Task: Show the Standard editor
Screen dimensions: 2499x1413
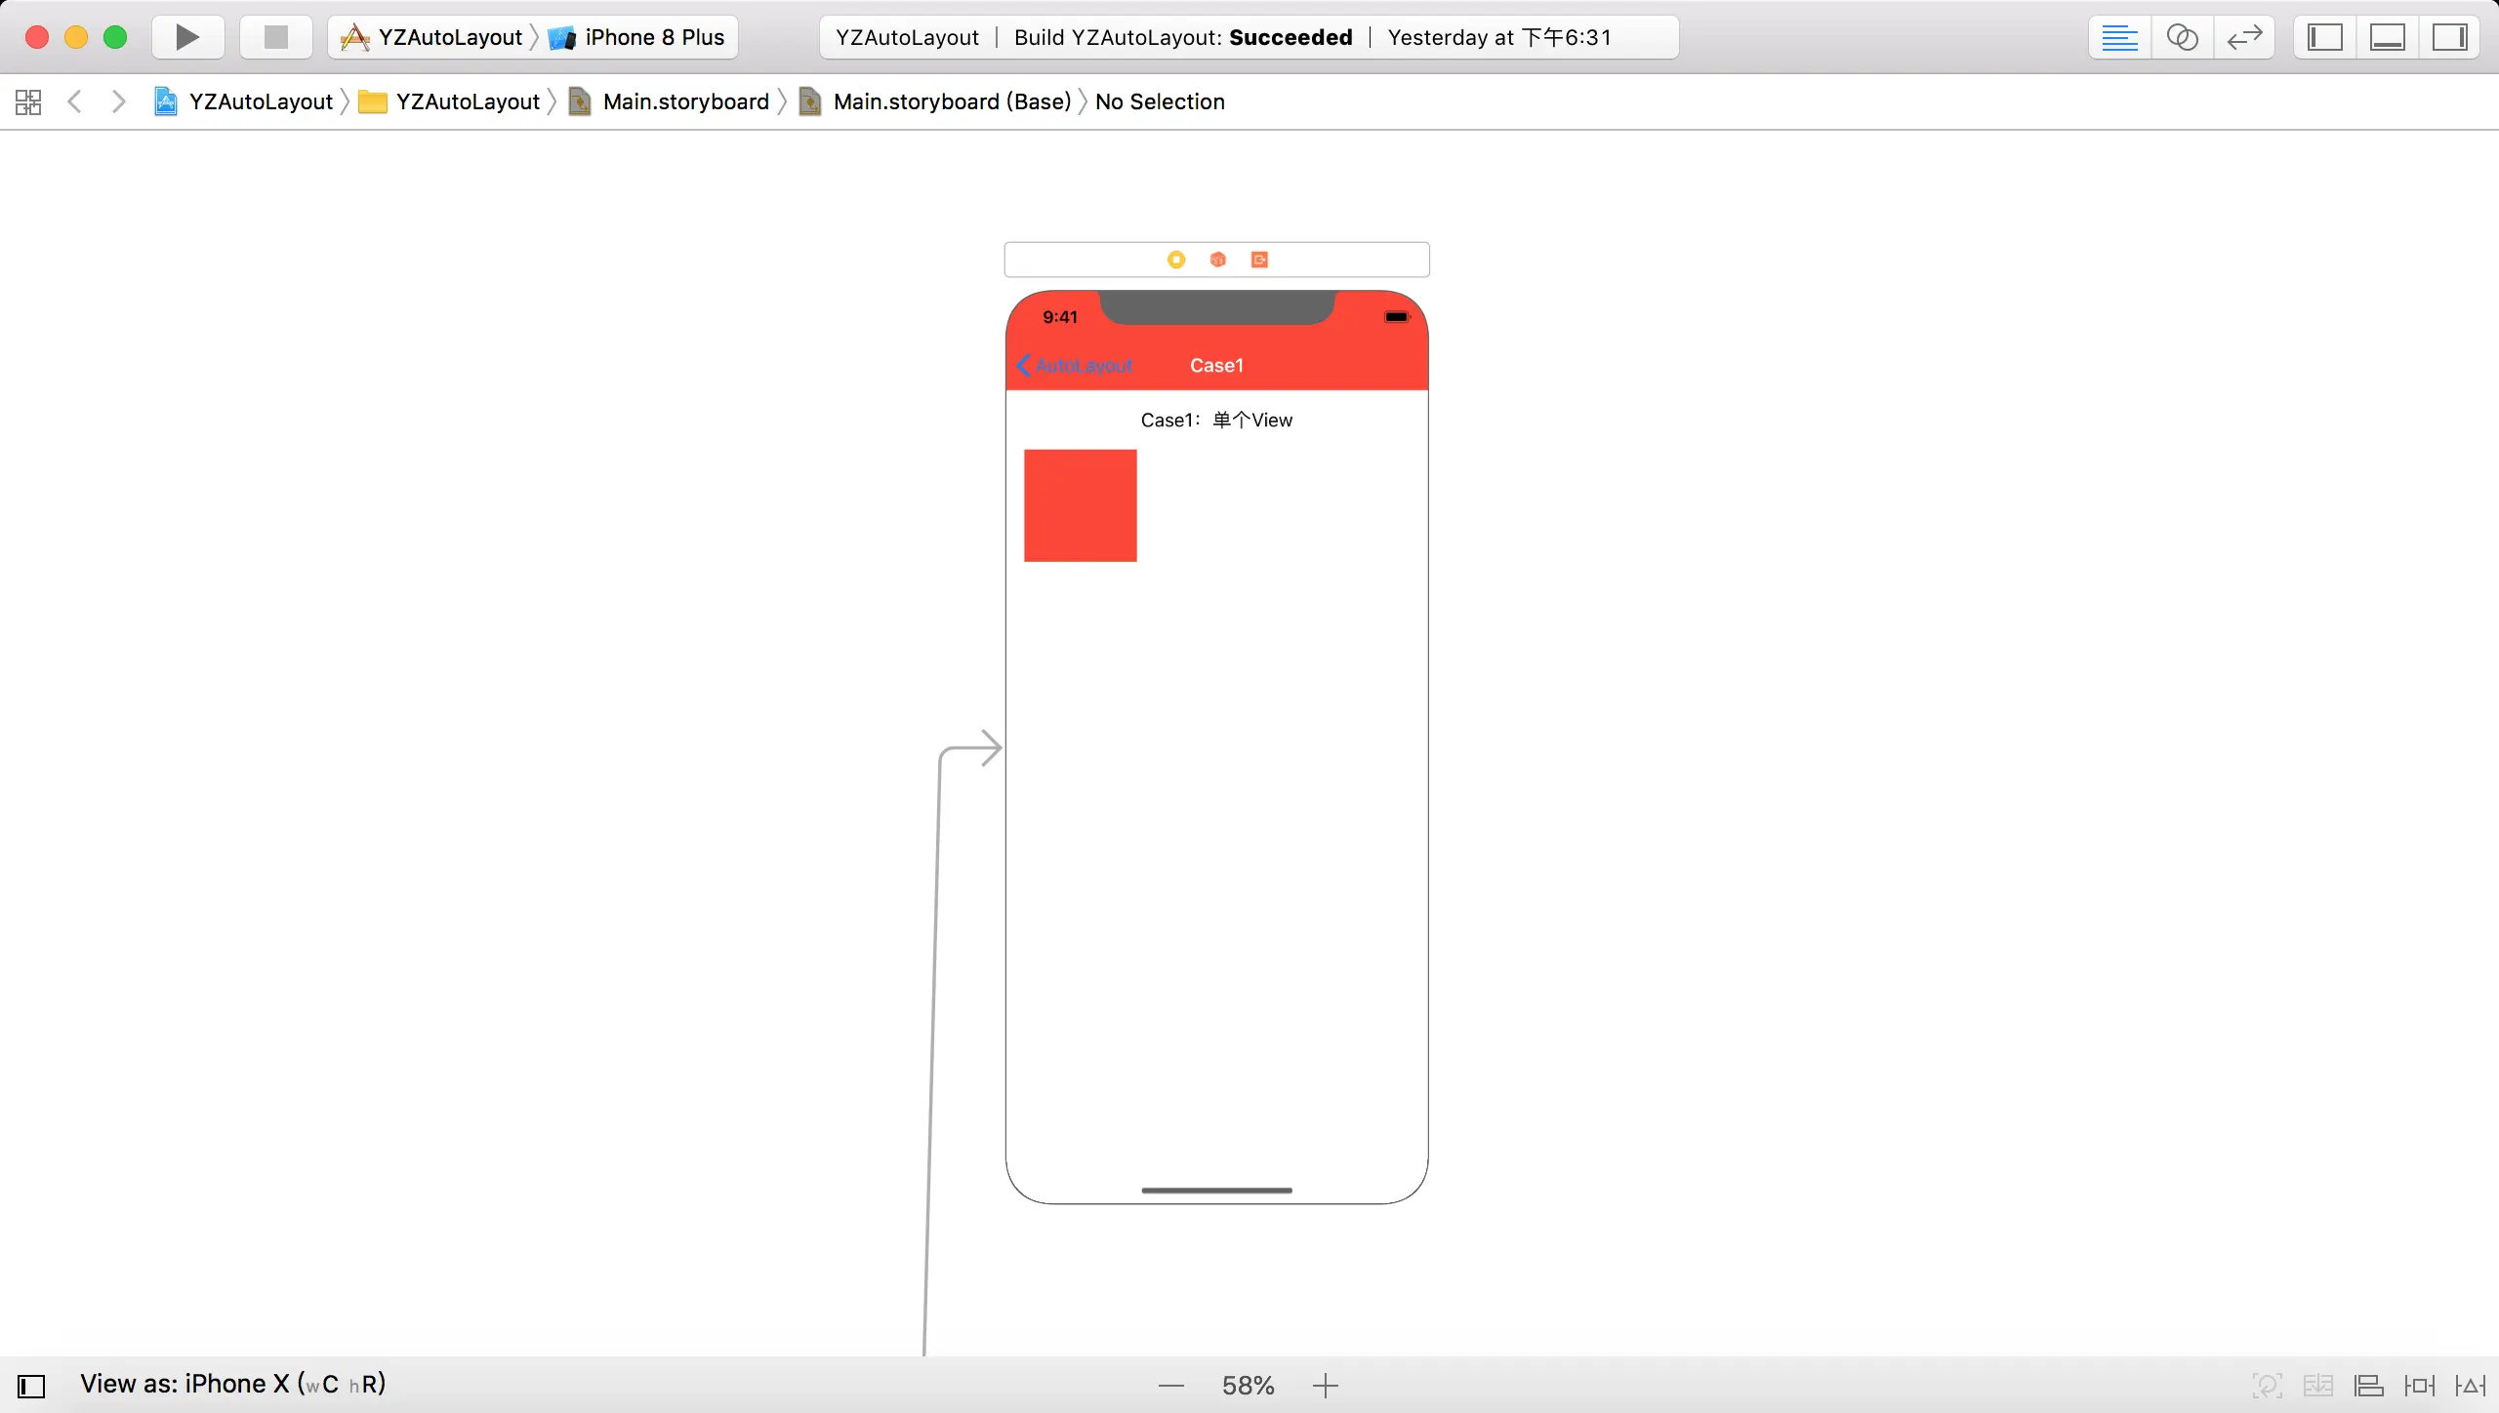Action: click(2119, 37)
